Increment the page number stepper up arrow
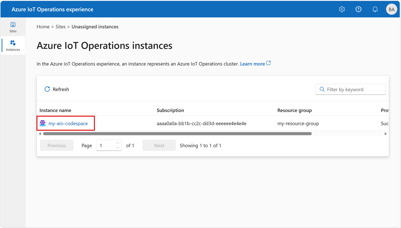Screen dimensions: 401x228 [118, 143]
